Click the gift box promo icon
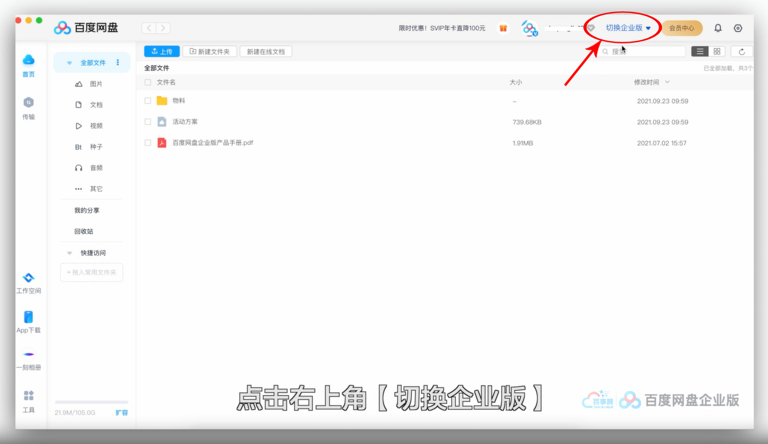 coord(503,28)
